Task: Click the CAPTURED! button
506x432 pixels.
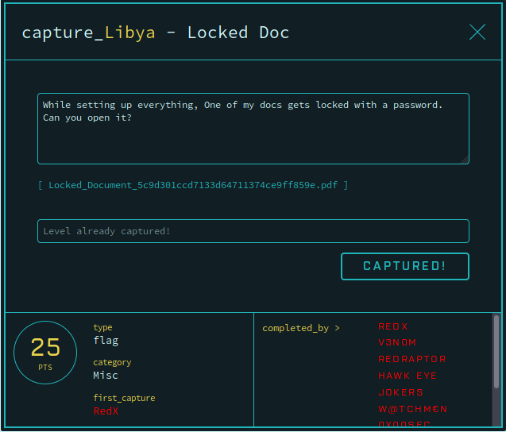Action: click(404, 266)
